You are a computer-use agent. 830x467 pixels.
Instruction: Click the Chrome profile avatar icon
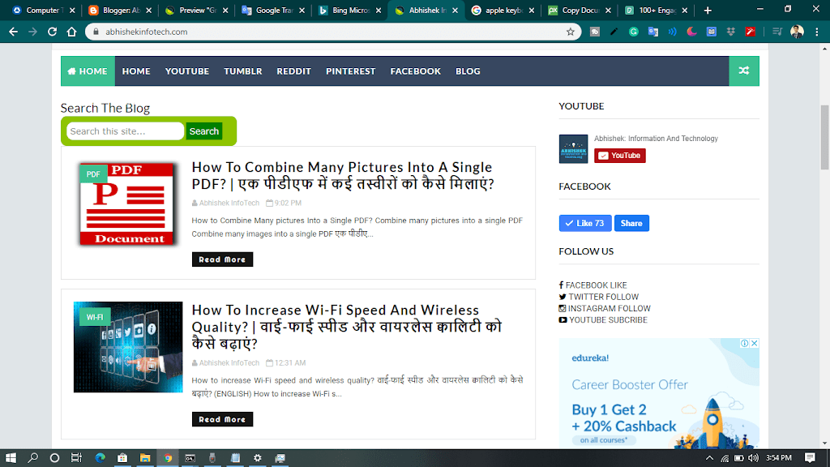(797, 32)
